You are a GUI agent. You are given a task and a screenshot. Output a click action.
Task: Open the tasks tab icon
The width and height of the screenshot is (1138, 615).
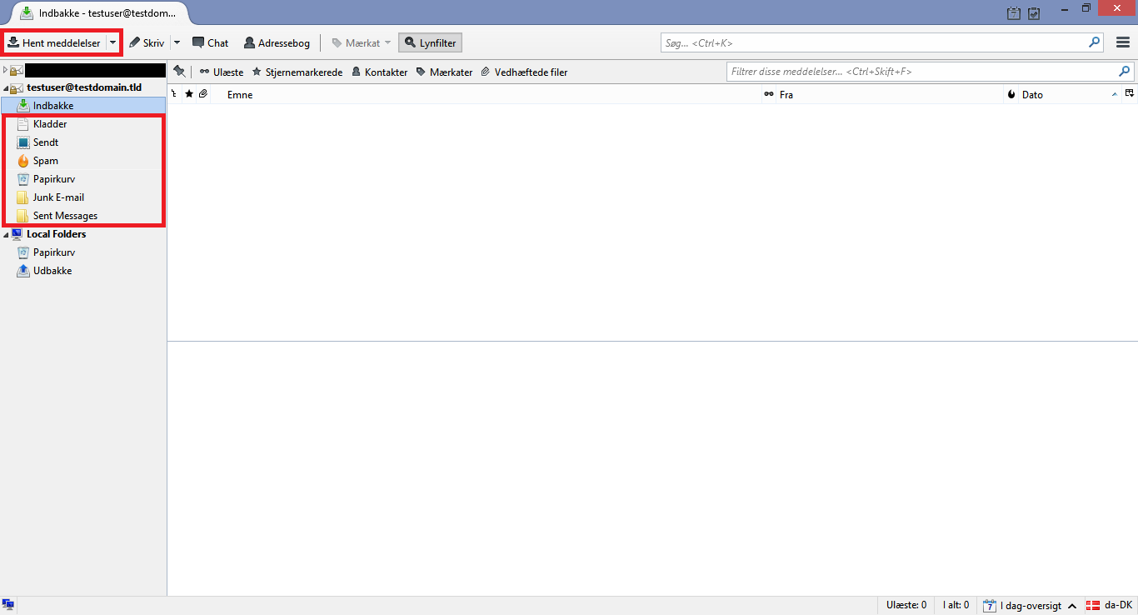coord(1034,13)
